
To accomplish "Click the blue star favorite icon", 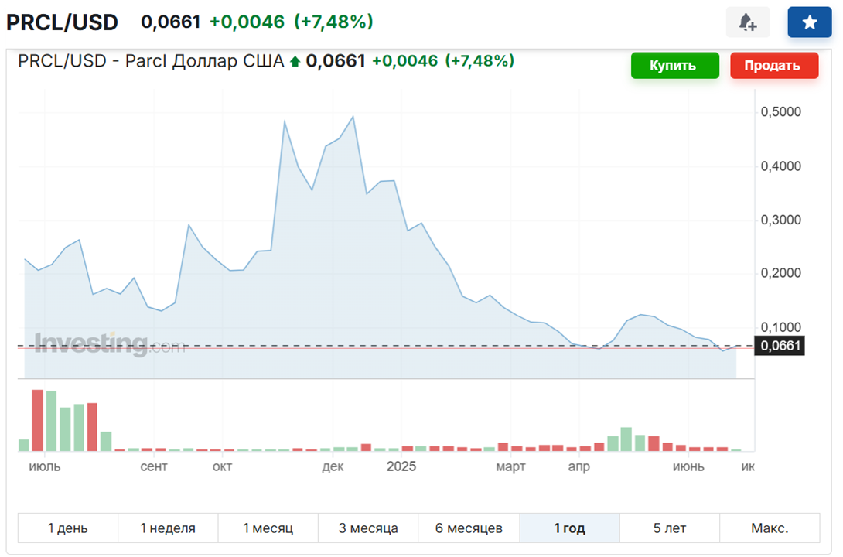I will coord(809,22).
